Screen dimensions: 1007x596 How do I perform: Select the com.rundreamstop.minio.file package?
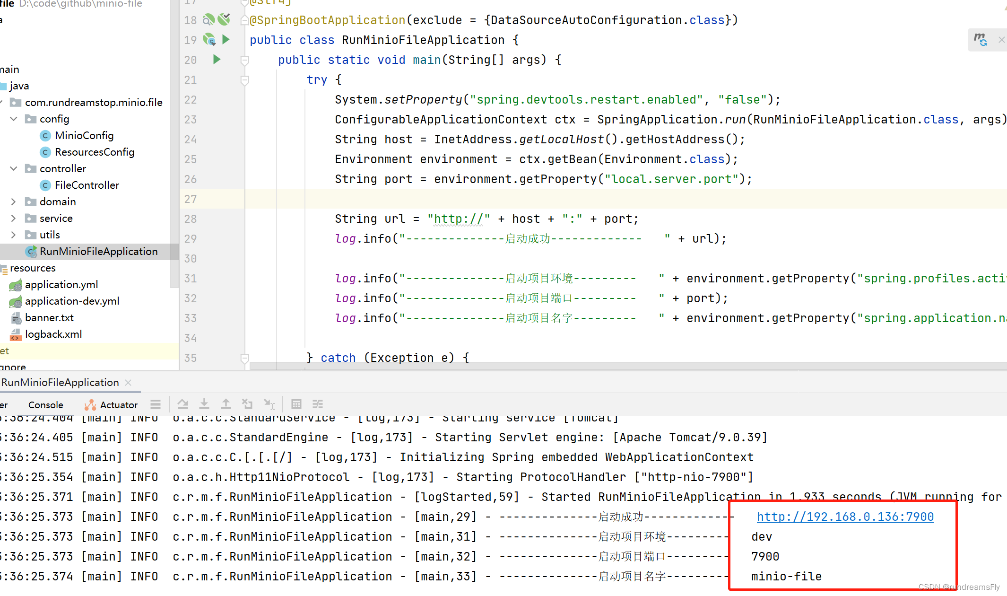coord(94,103)
